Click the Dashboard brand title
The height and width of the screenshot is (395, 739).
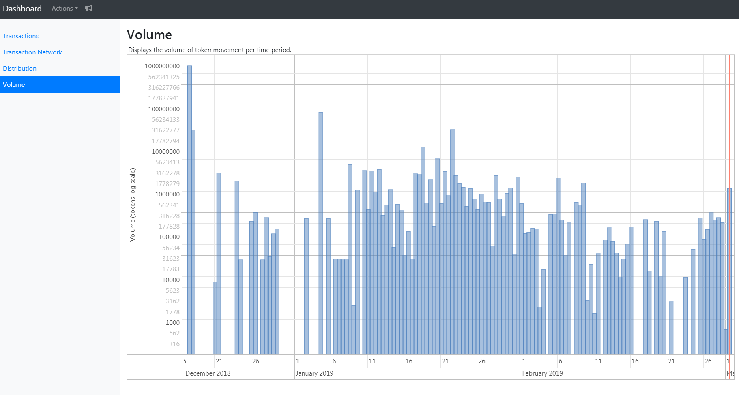point(22,9)
